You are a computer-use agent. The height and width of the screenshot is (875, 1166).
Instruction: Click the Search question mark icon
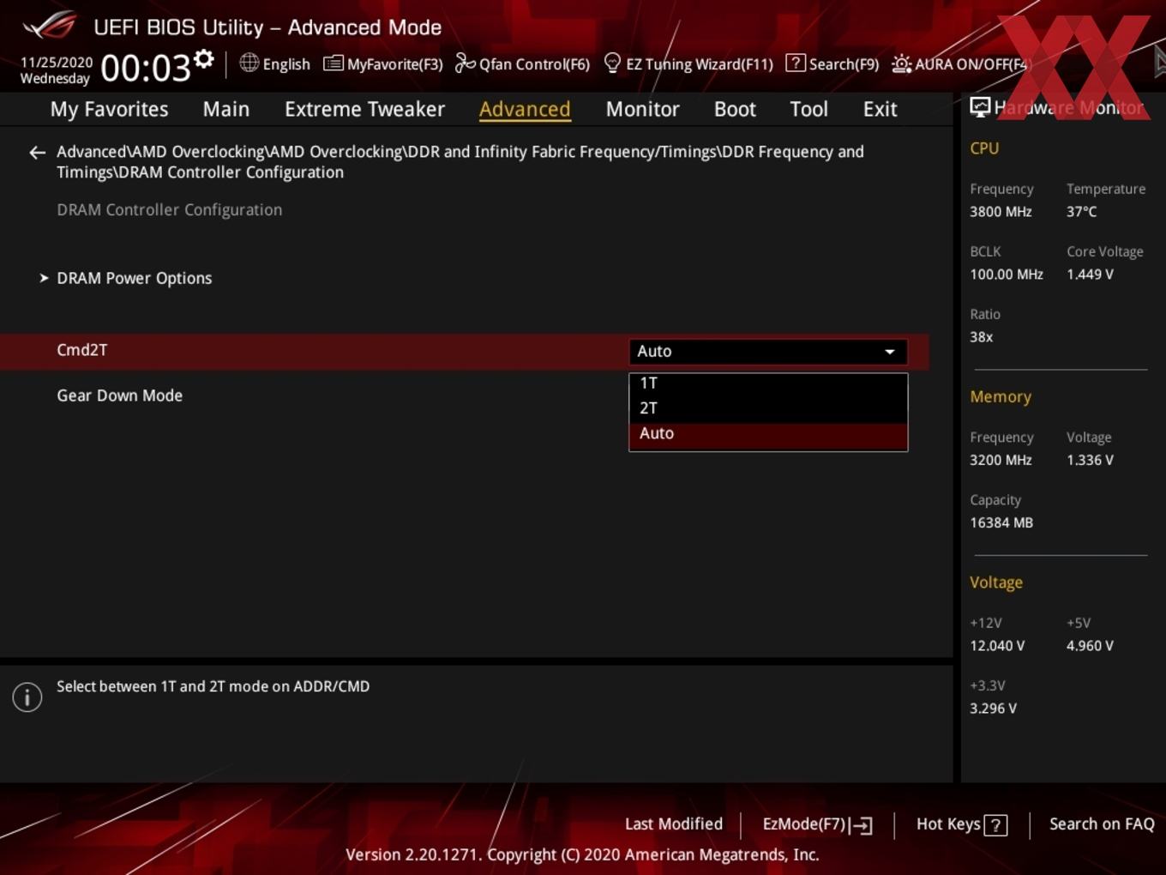point(796,63)
